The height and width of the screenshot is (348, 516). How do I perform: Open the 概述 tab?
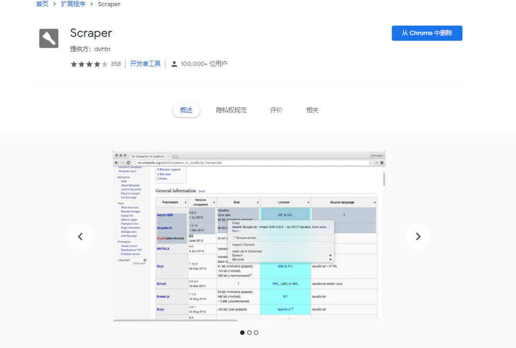pyautogui.click(x=186, y=110)
